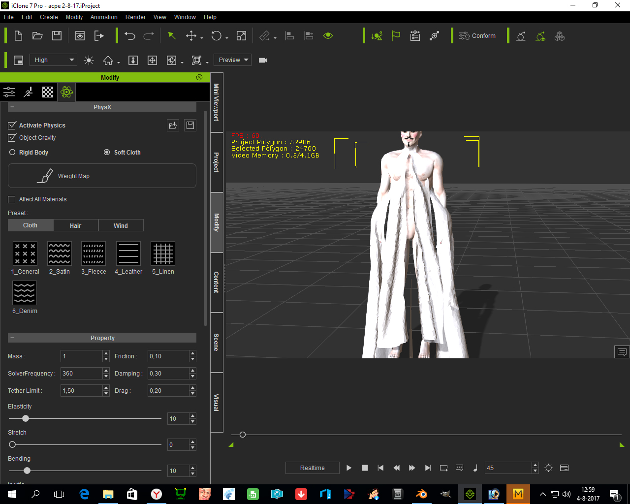The width and height of the screenshot is (630, 504).
Task: Open the High quality dropdown
Action: (x=53, y=60)
